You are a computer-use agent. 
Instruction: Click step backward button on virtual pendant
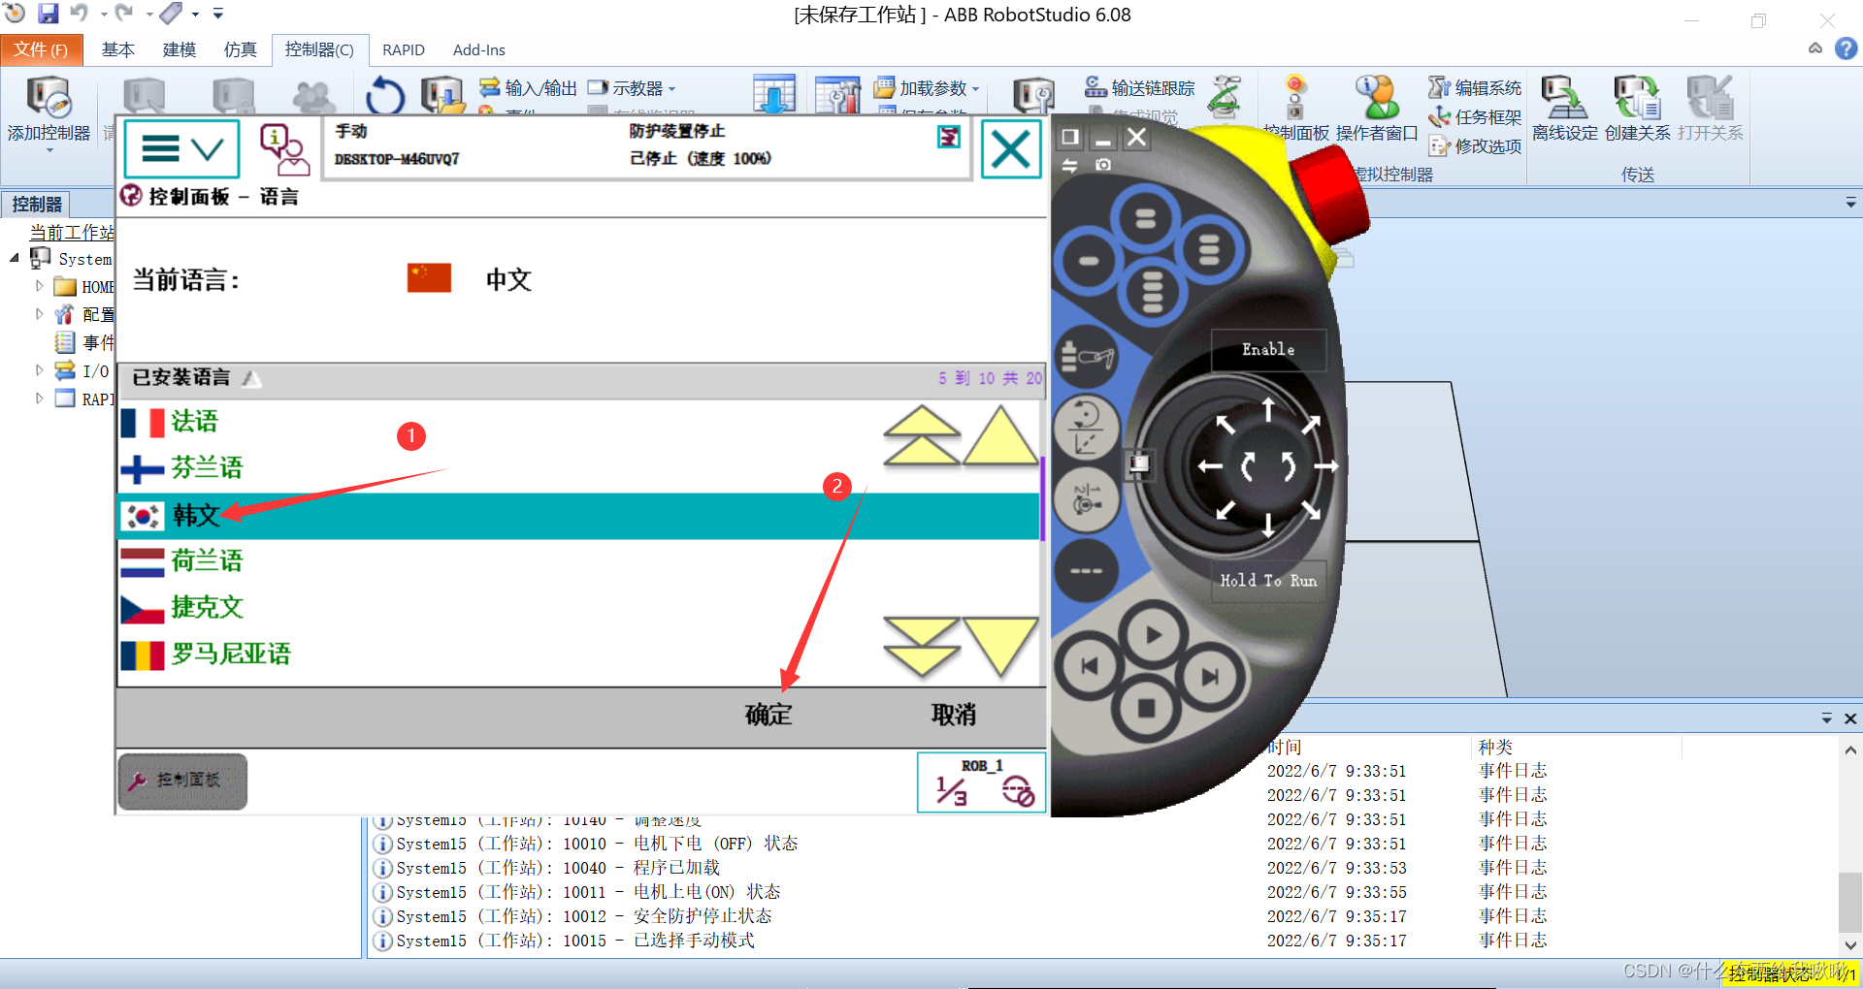[x=1089, y=667]
